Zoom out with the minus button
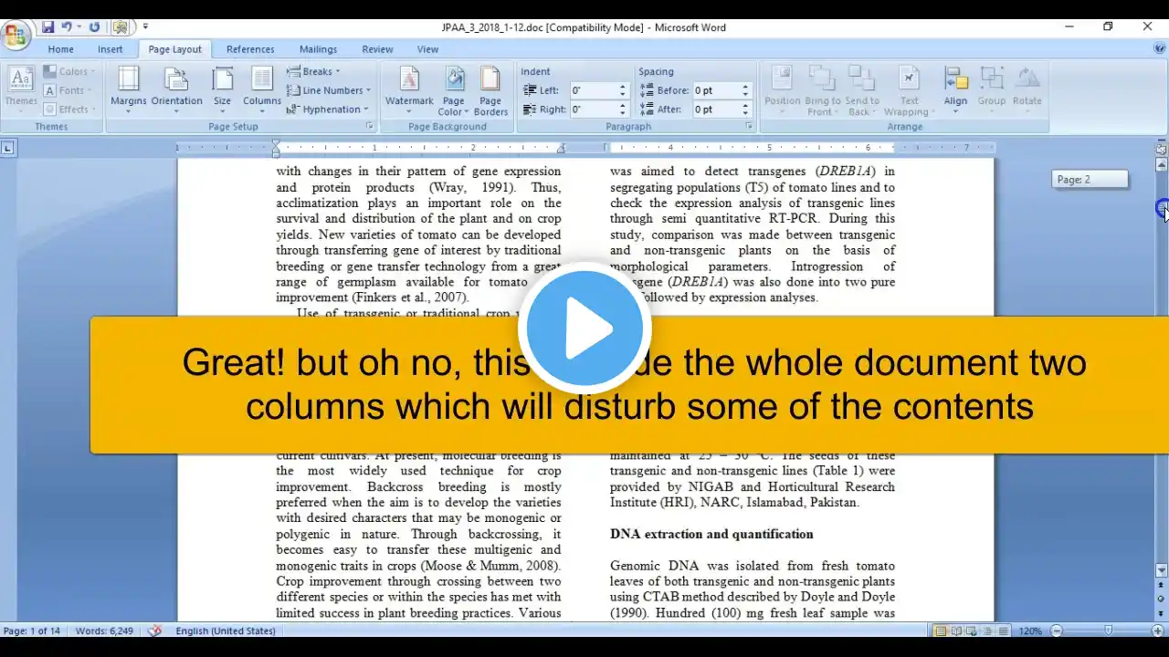The height and width of the screenshot is (657, 1169). tap(1057, 631)
